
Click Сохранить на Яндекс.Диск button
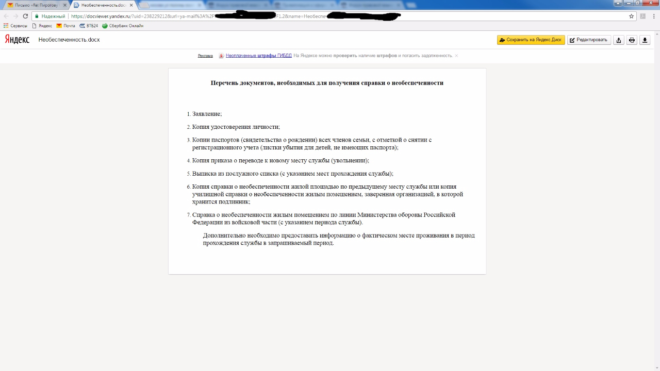(x=531, y=40)
